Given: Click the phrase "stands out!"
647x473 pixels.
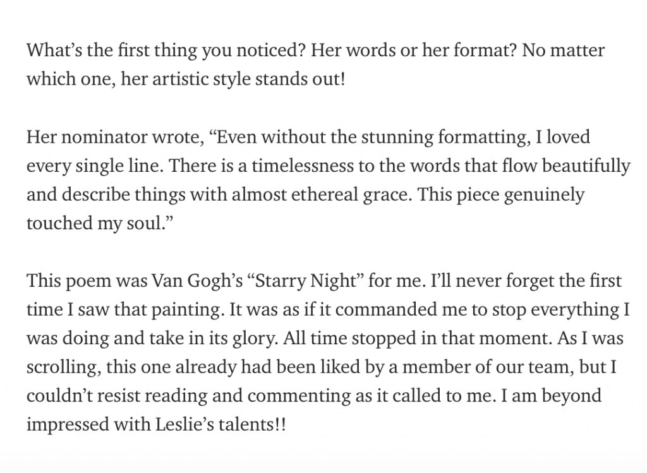Looking at the screenshot, I should tap(299, 79).
